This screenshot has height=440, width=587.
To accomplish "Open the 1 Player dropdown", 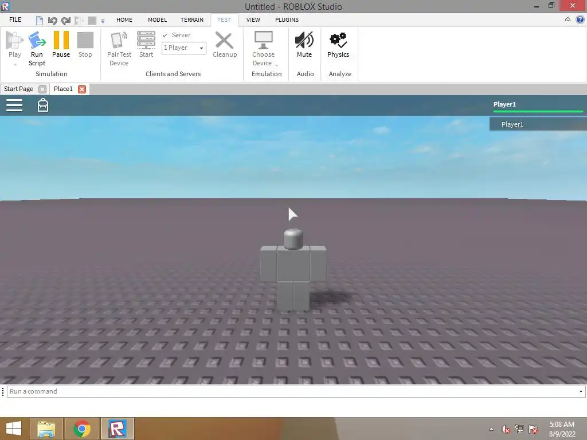I will (184, 48).
